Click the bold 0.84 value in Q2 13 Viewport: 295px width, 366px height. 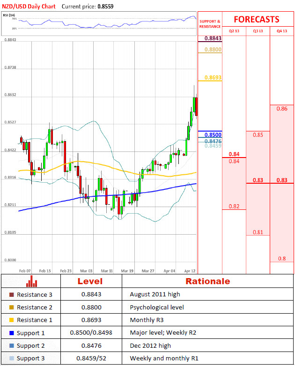click(x=234, y=154)
